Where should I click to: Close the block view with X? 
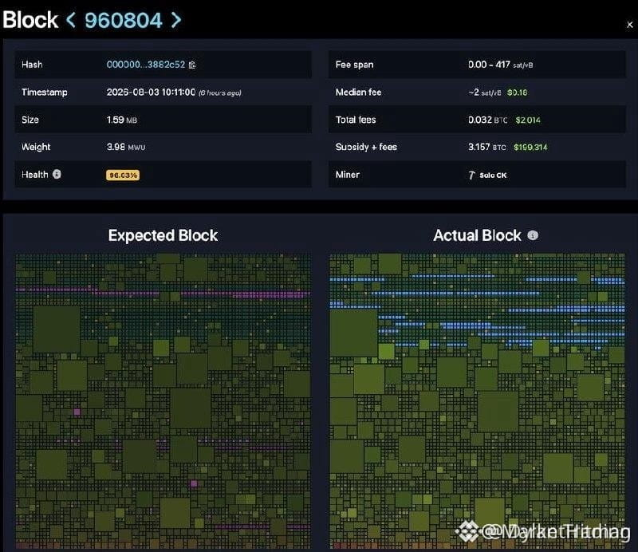tap(629, 25)
